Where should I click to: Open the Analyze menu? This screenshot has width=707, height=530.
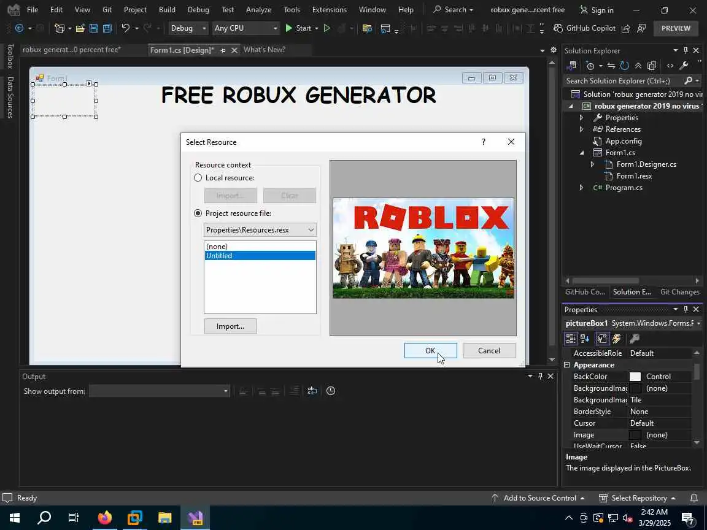[258, 9]
